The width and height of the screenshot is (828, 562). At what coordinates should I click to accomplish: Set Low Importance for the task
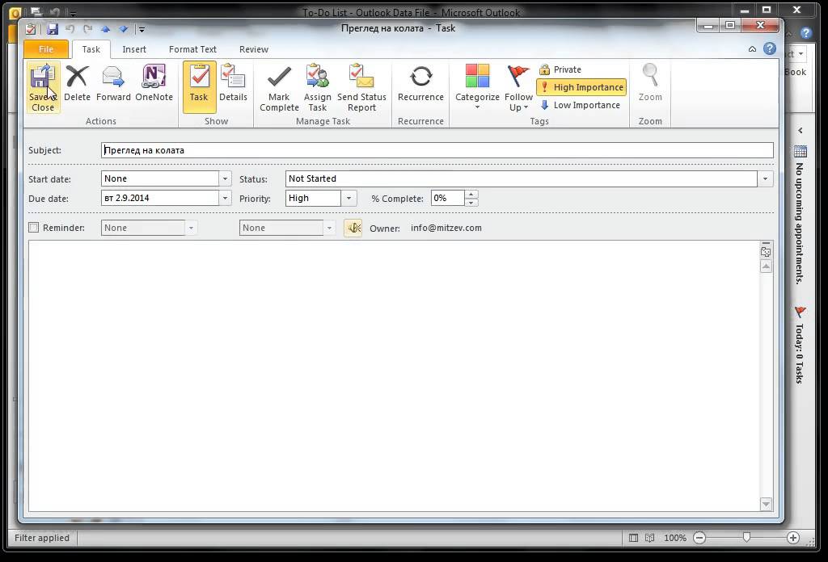coord(580,105)
